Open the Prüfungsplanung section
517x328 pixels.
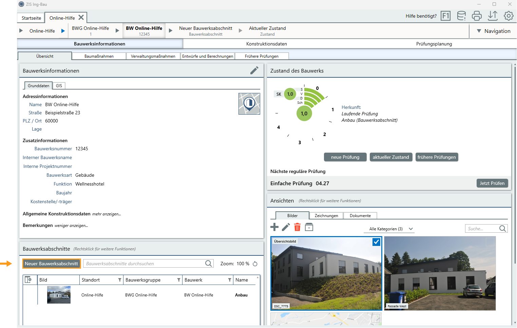click(x=434, y=44)
